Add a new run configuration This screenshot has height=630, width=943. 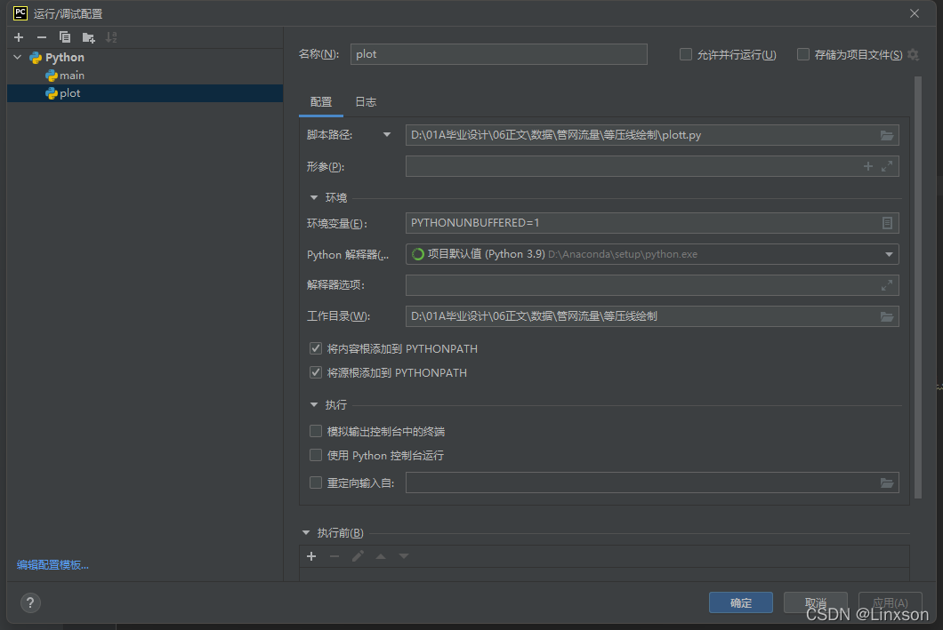click(19, 38)
